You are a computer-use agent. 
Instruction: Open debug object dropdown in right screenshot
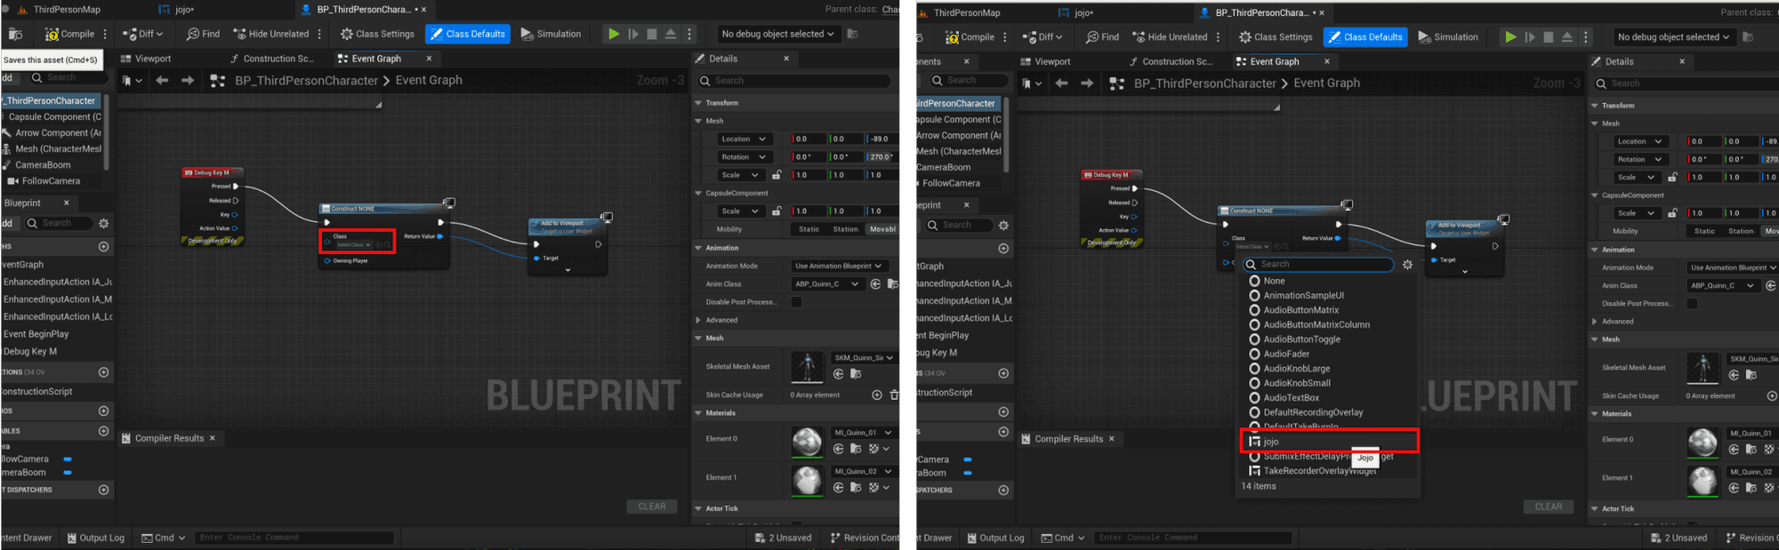[x=1673, y=37]
